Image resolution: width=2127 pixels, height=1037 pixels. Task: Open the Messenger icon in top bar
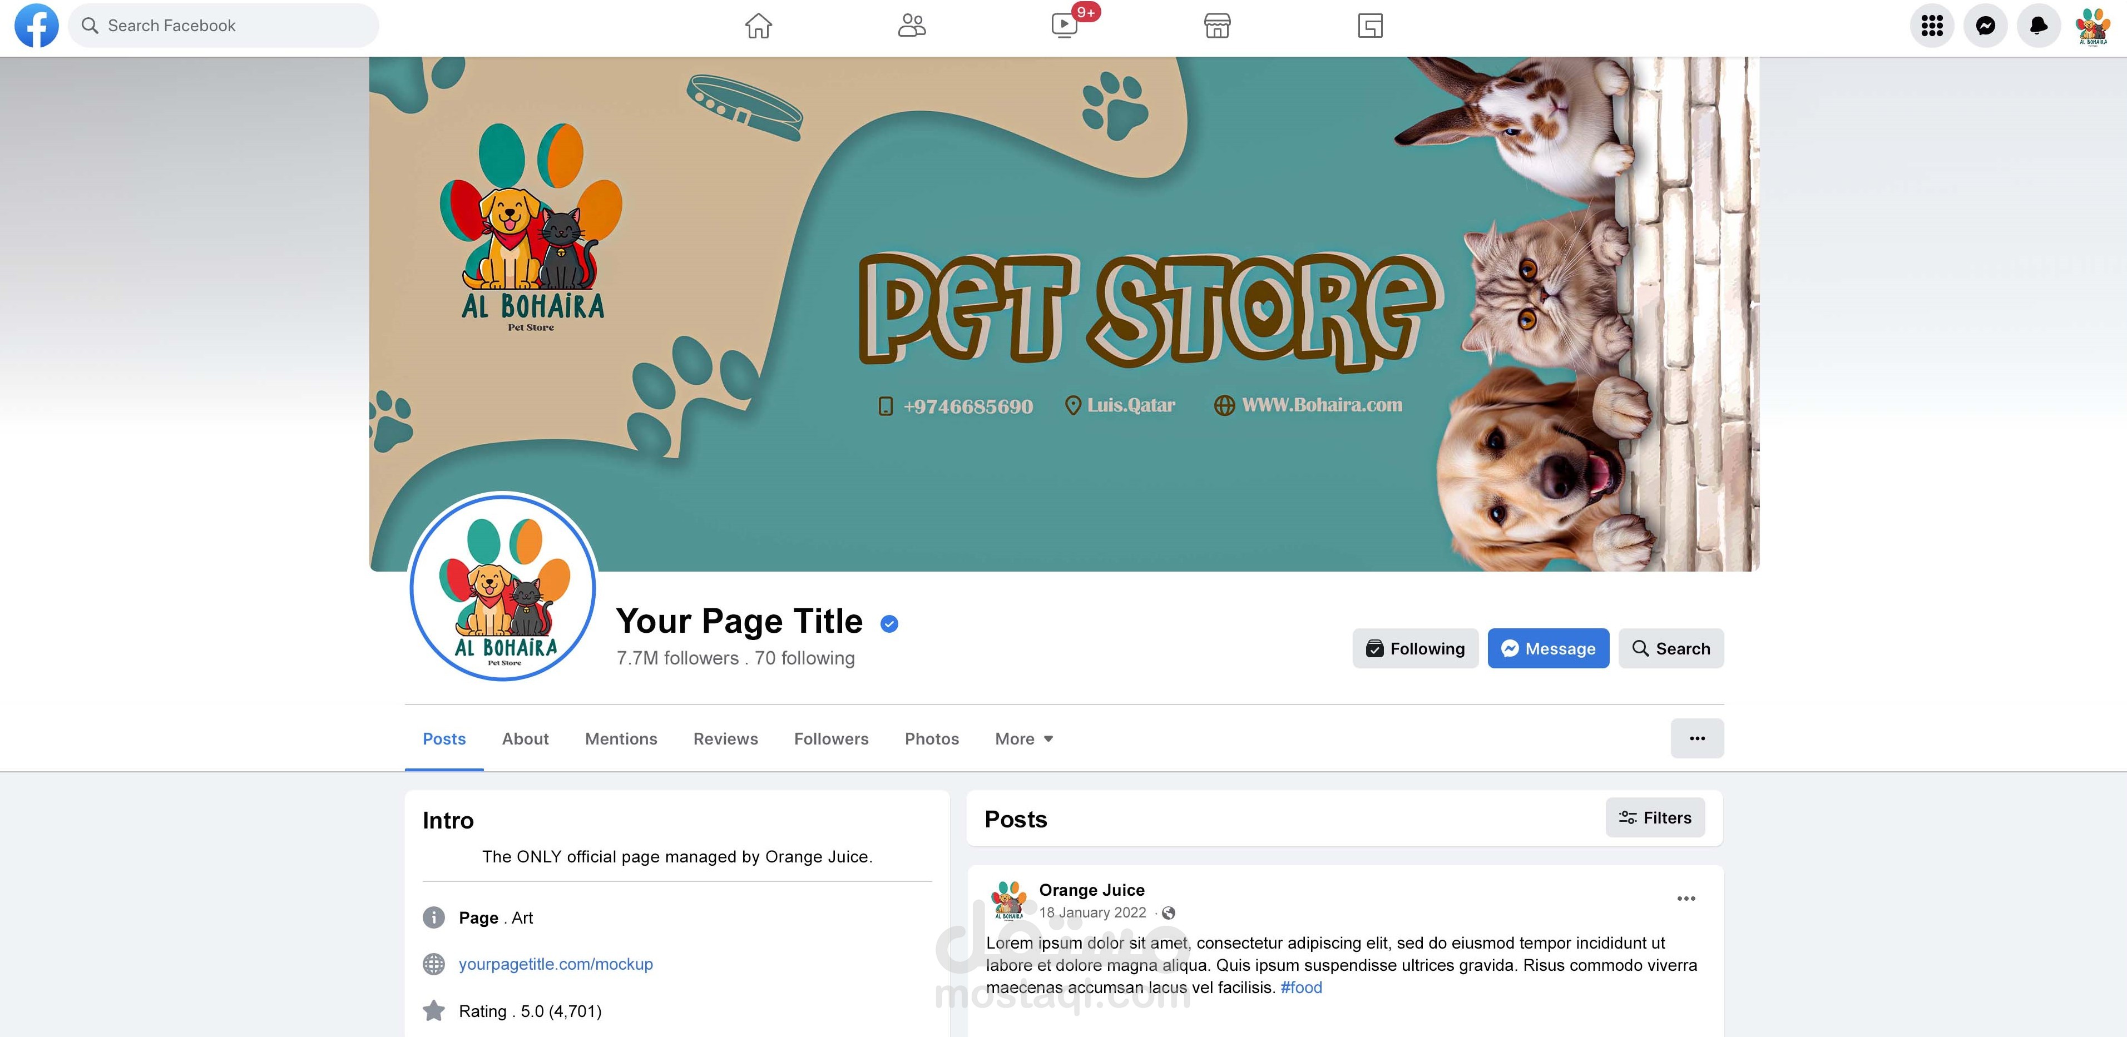tap(1986, 26)
